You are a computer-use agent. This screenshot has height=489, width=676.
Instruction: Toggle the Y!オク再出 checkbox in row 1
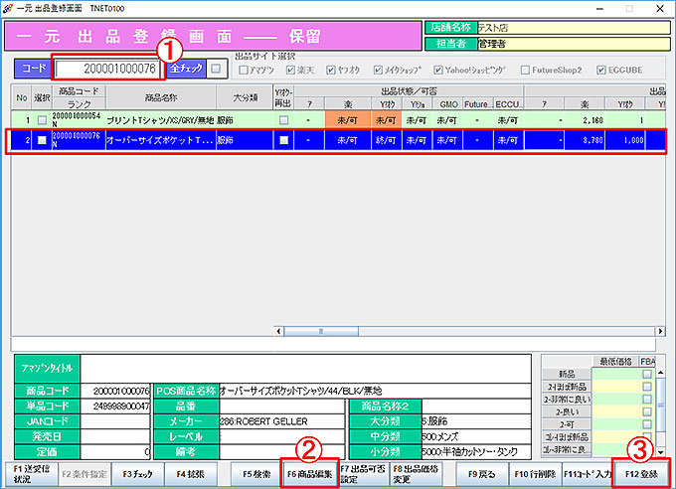tap(284, 120)
